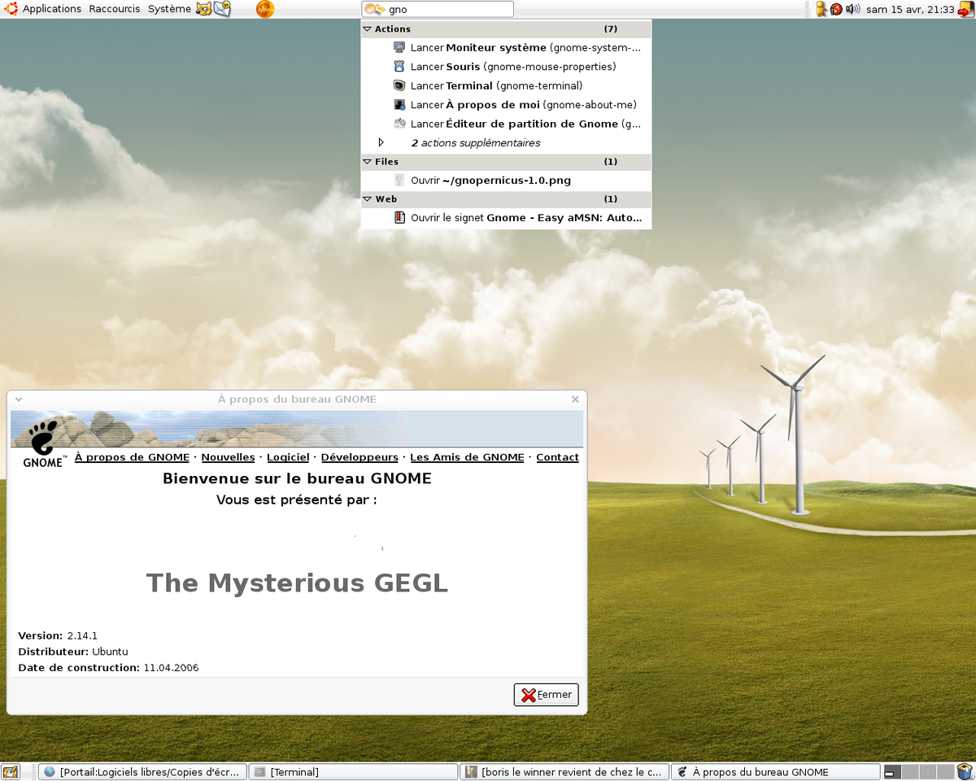Screen dimensions: 976x781
Task: Open the Logiciel link
Action: click(x=288, y=457)
